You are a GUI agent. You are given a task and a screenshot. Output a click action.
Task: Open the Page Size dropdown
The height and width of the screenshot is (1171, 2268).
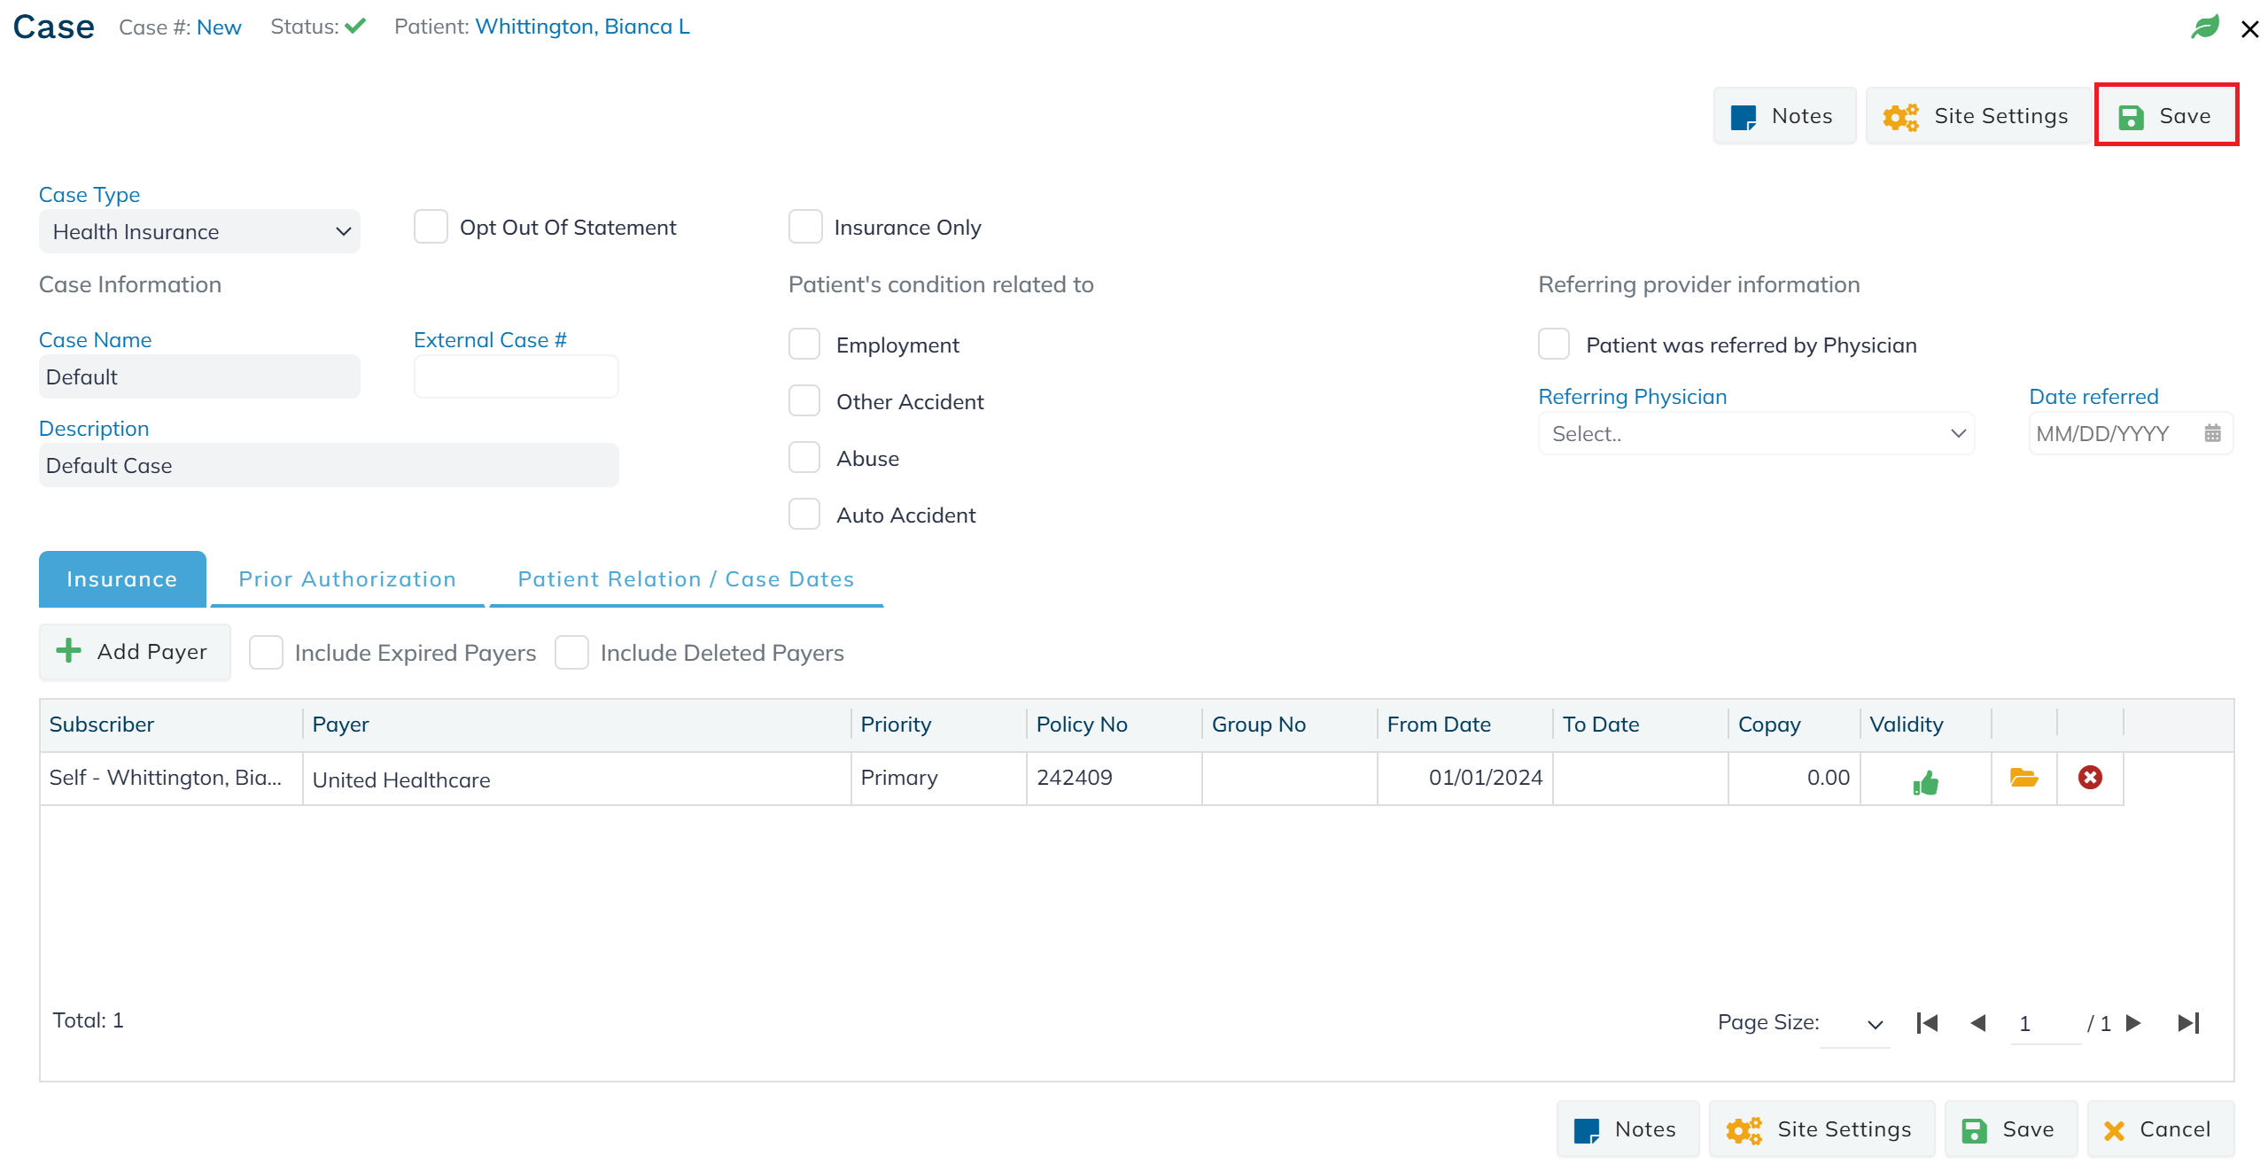tap(1854, 1024)
